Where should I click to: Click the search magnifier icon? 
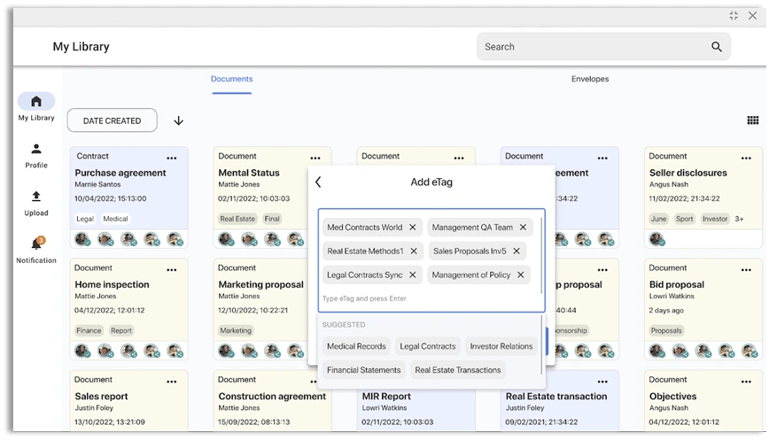point(716,47)
